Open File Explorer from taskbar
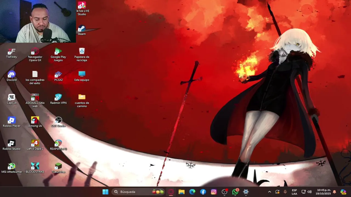The image size is (351, 197). click(x=182, y=192)
